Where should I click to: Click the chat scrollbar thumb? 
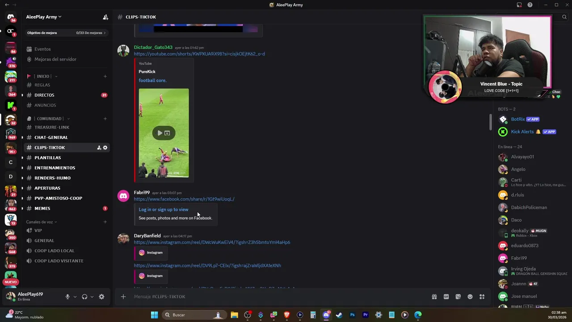coord(491,122)
